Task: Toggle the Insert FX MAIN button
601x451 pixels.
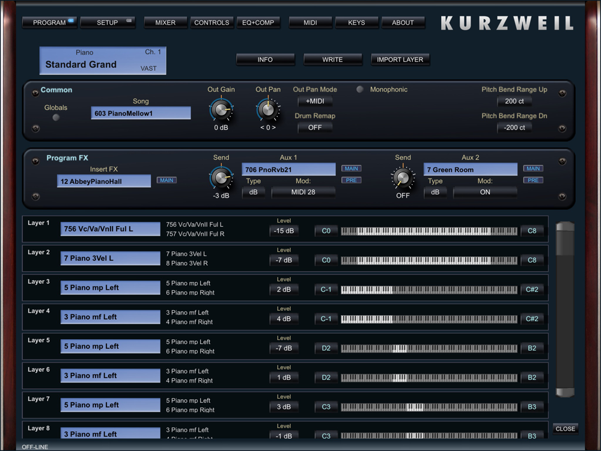Action: coord(166,180)
